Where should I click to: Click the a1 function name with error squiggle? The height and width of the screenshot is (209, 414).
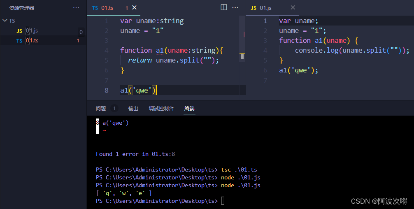tap(160, 51)
